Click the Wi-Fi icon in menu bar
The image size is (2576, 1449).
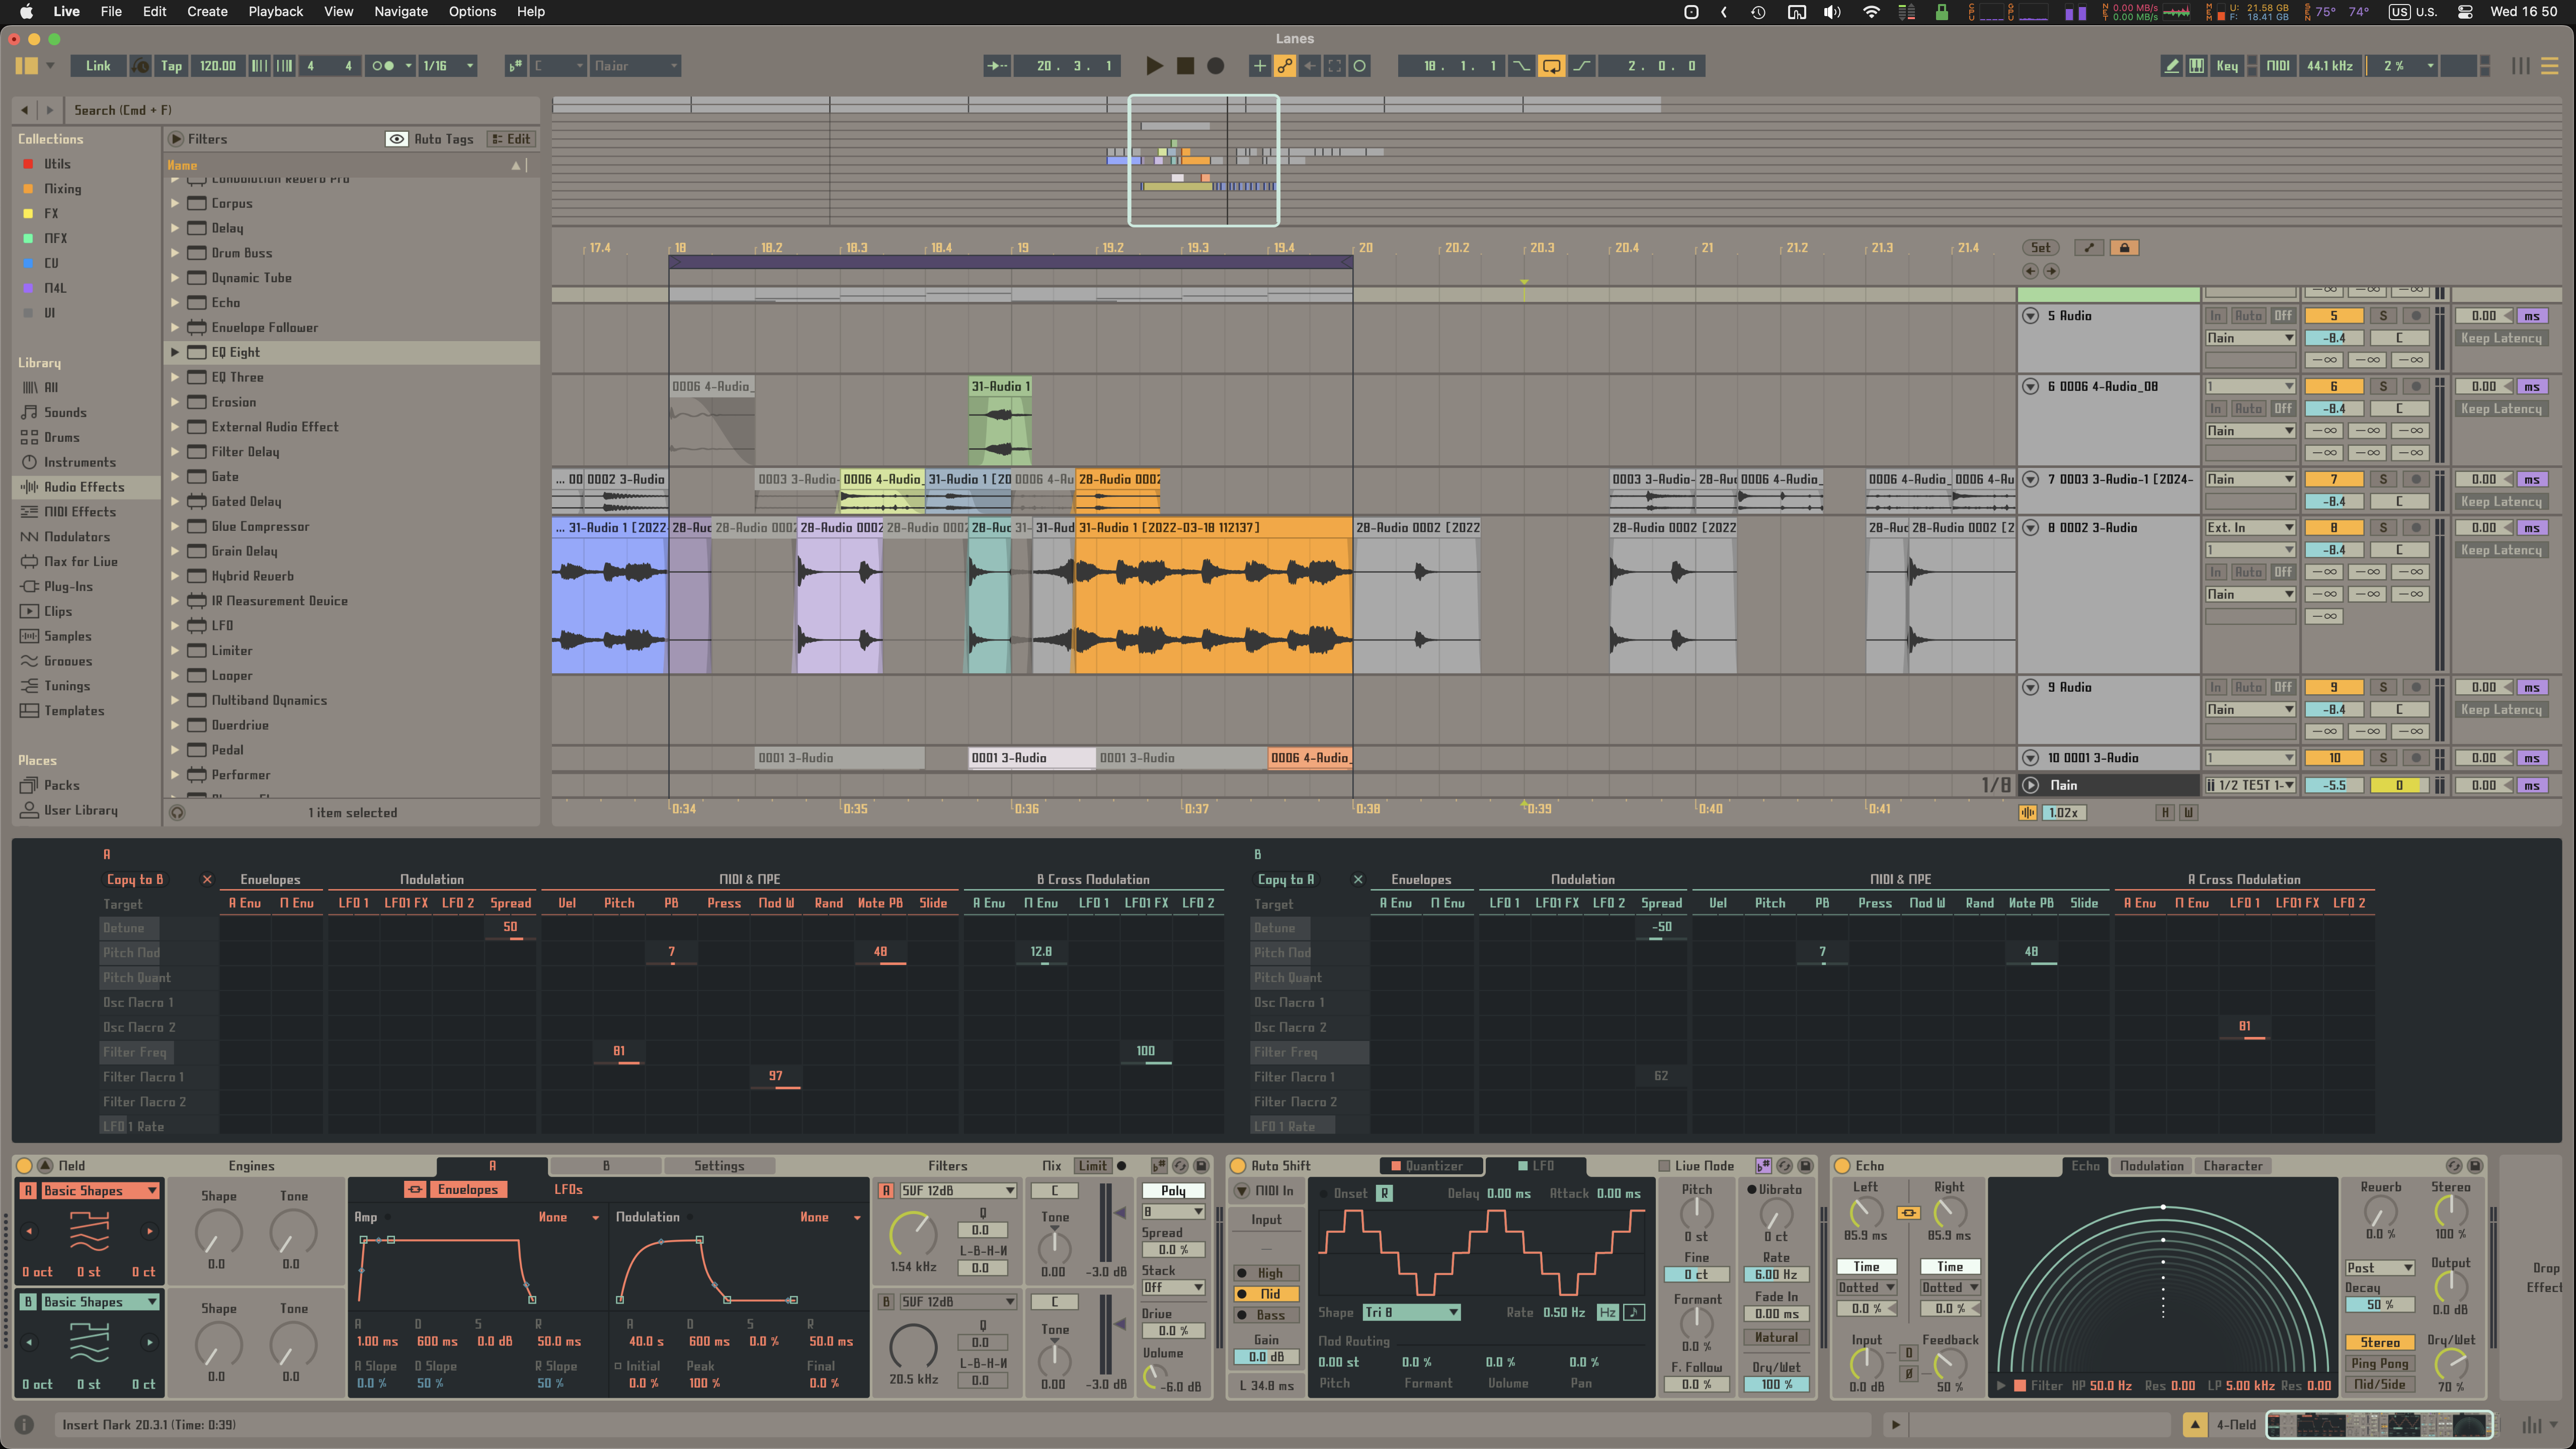click(x=1871, y=12)
